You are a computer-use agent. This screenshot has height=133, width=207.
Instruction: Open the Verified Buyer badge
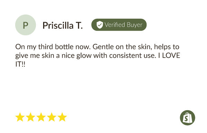(119, 25)
